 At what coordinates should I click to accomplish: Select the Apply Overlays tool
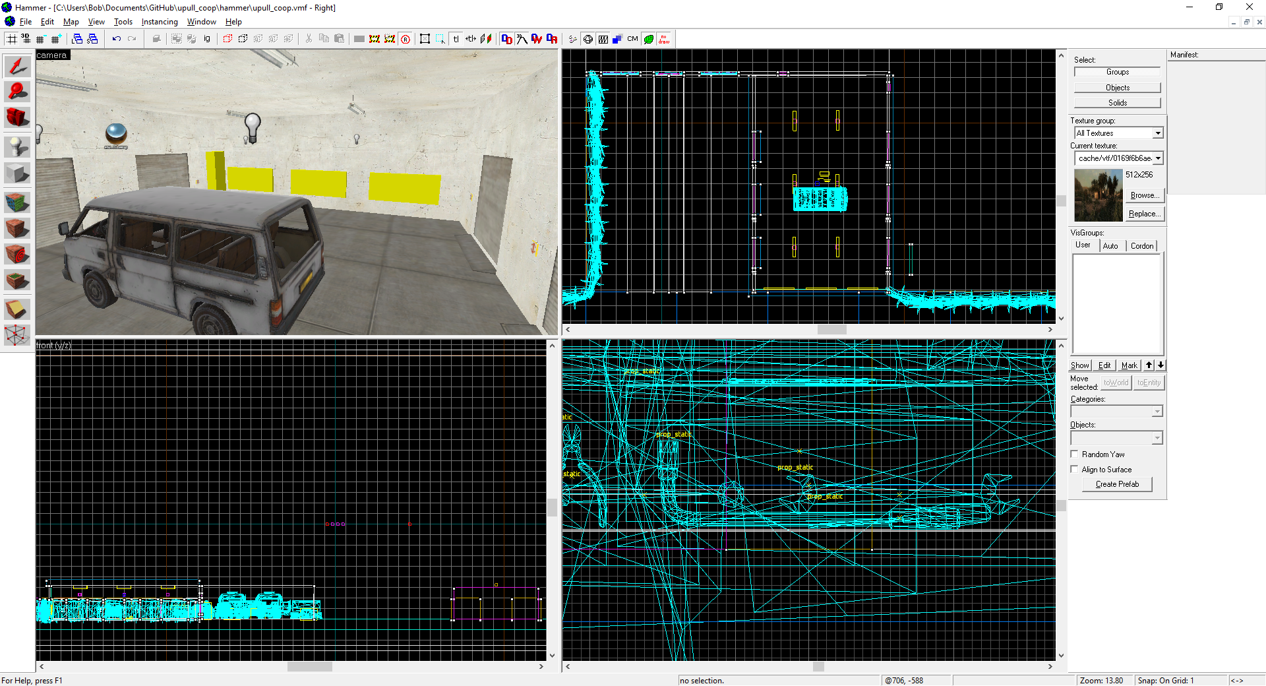click(17, 280)
